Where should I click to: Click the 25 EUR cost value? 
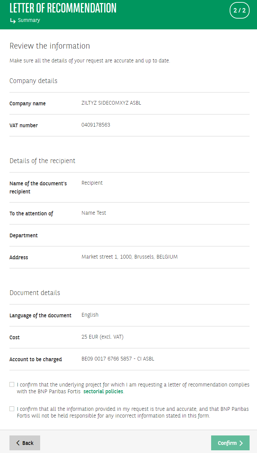click(x=103, y=337)
